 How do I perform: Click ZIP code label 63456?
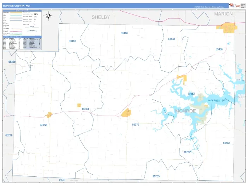point(219,49)
